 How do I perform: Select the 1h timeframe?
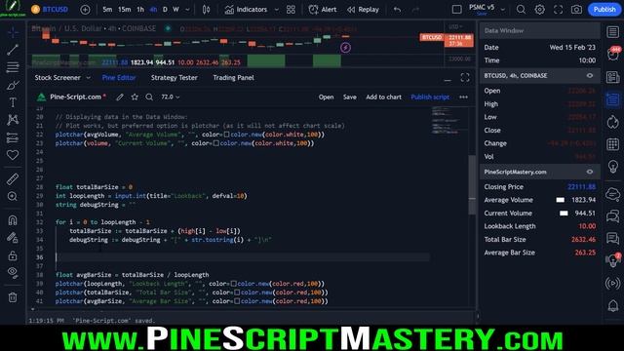click(140, 10)
